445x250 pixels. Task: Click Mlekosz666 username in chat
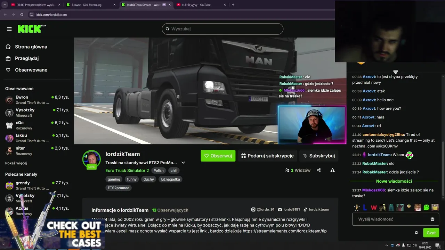pos(374,190)
